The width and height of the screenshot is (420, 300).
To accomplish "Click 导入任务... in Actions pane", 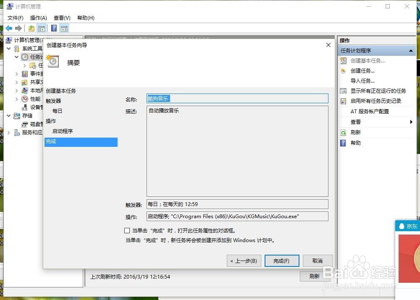I will 362,81.
